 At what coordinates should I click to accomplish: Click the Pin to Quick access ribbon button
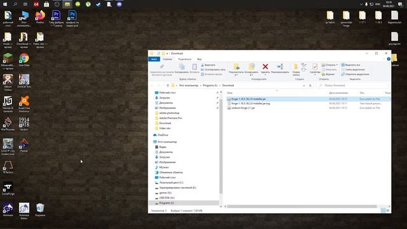click(x=162, y=69)
